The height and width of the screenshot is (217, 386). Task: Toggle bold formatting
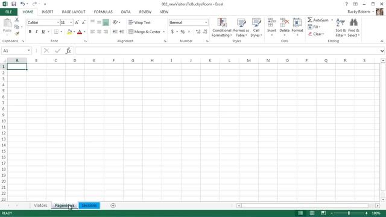point(30,32)
